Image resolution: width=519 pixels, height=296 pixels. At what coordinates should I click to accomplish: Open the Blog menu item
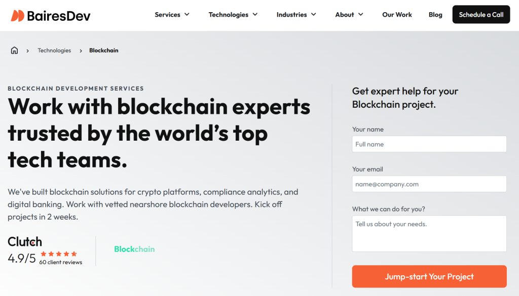[435, 15]
